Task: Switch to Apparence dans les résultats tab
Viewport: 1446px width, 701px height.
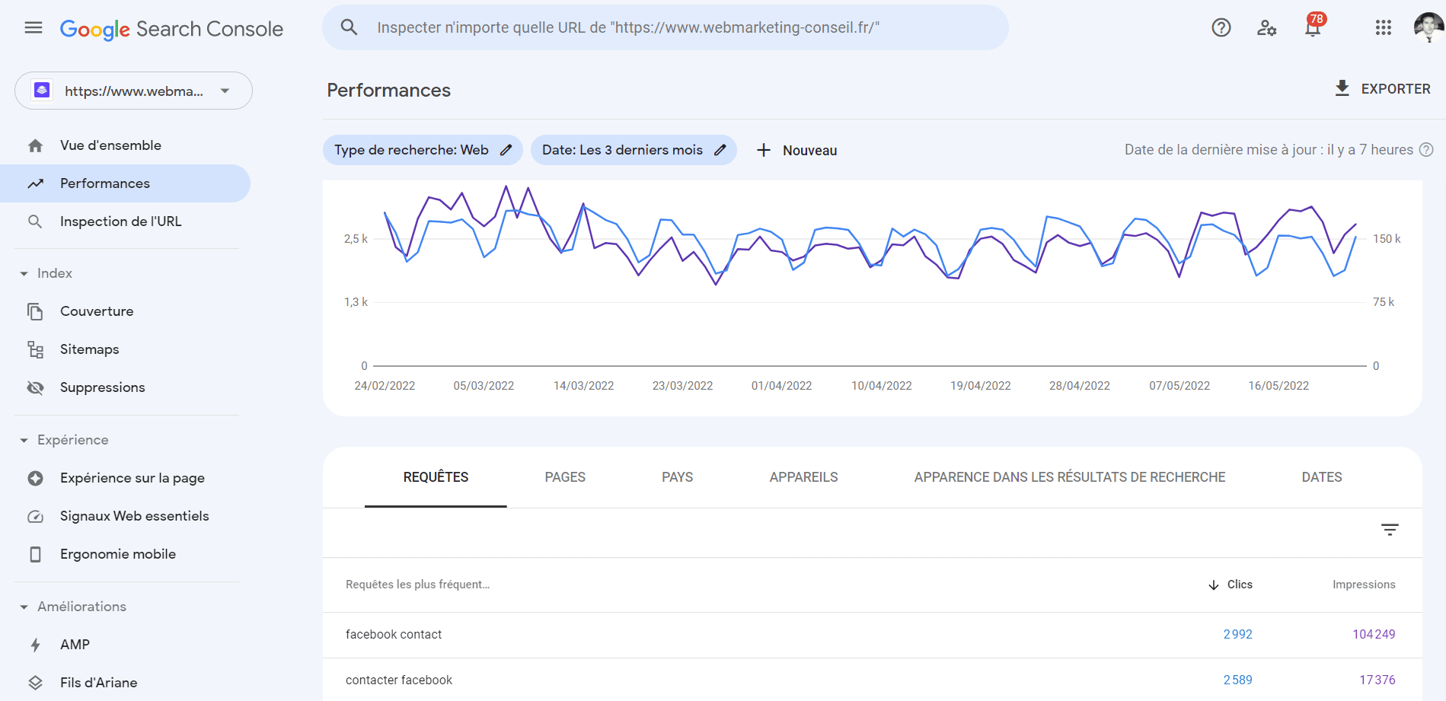Action: 1070,477
